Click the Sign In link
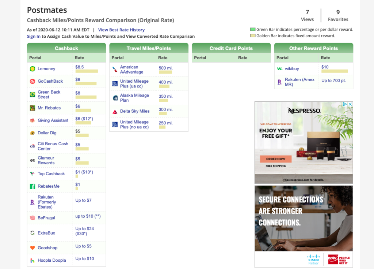Screen dimensions: 374x269 coord(34,36)
